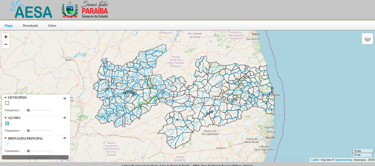
Task: Open the map layers control
Action: [x=367, y=39]
